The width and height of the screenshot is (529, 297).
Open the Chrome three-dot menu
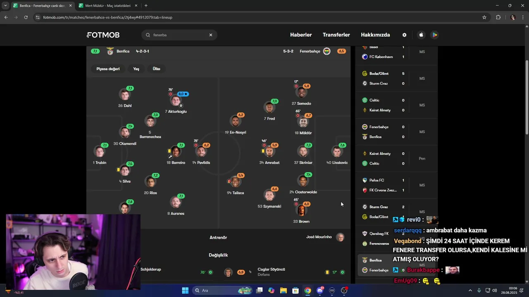(x=523, y=17)
